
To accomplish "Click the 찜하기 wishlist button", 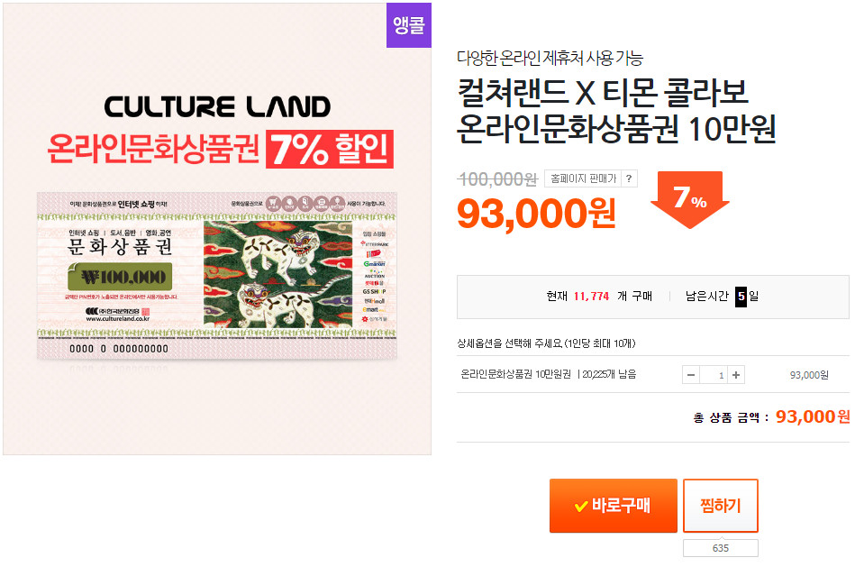I will click(720, 505).
